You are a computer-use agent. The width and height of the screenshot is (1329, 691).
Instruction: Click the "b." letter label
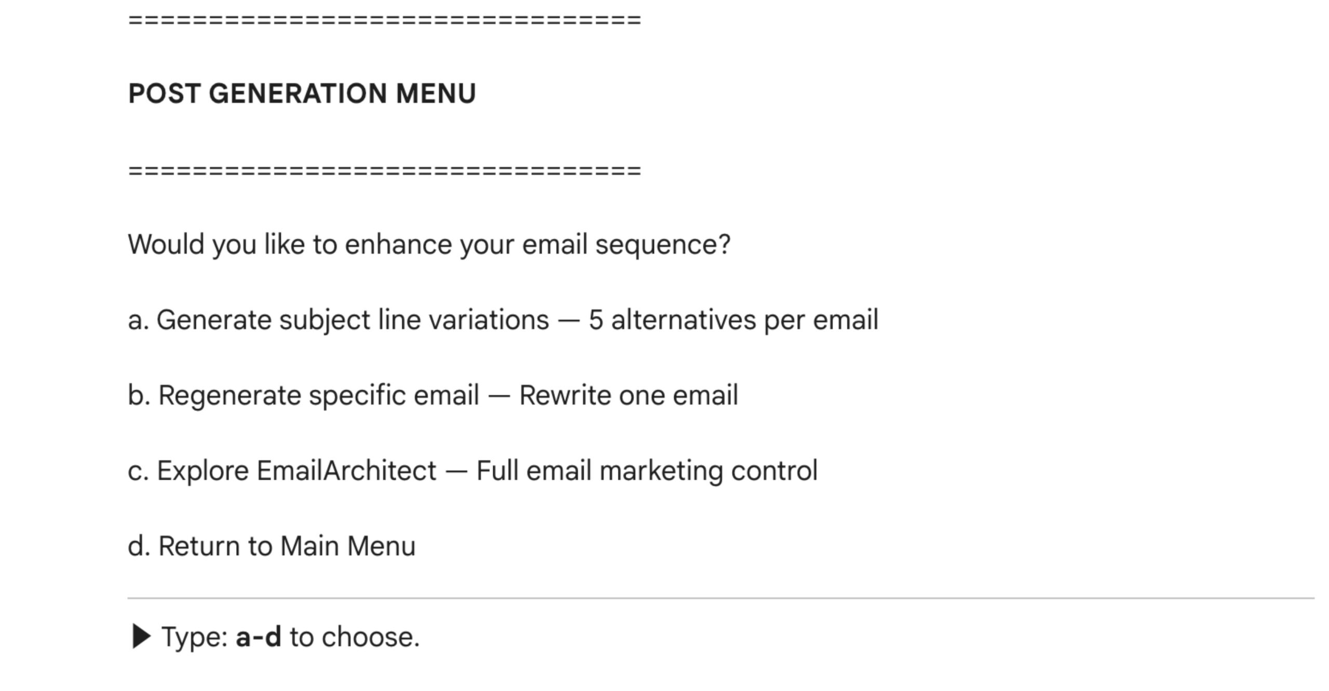[139, 395]
